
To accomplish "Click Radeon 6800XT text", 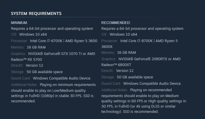I will 116,65.
